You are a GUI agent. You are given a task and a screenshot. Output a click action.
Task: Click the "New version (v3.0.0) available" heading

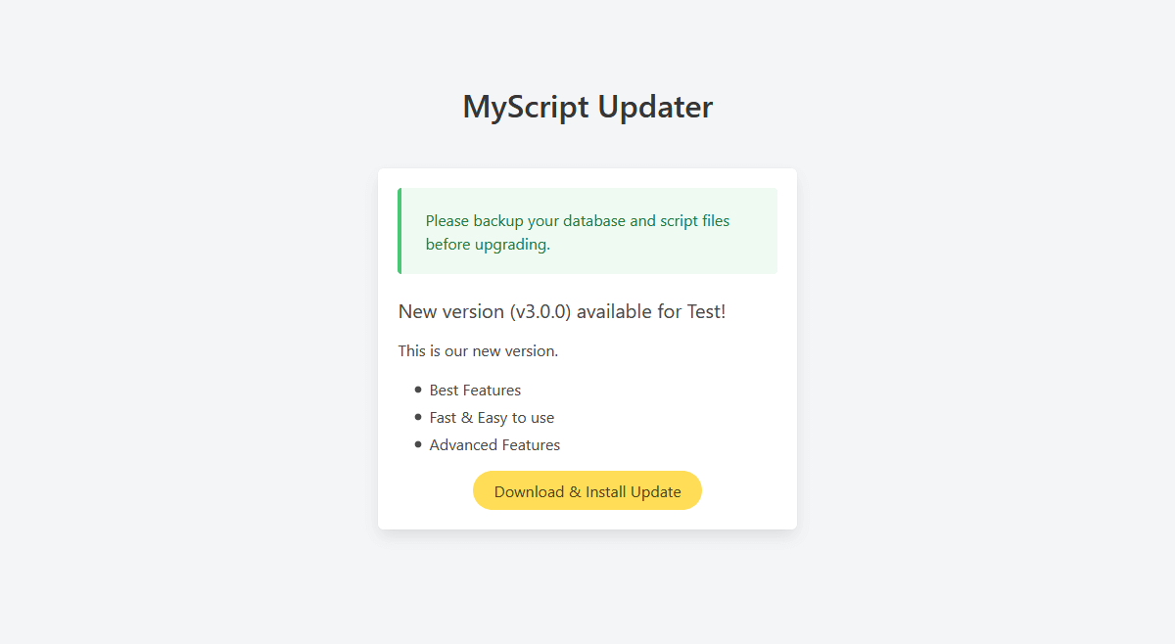point(561,312)
